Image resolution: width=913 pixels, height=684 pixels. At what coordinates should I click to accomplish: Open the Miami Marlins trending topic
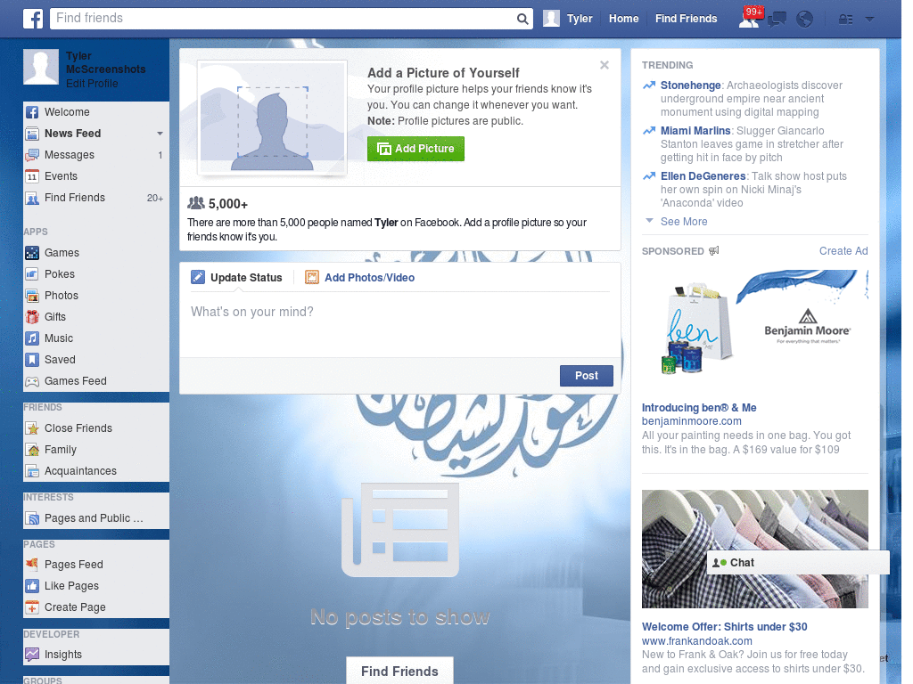tap(695, 131)
